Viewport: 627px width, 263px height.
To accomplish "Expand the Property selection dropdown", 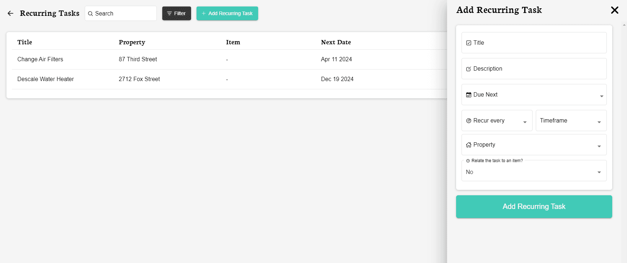I will (599, 146).
